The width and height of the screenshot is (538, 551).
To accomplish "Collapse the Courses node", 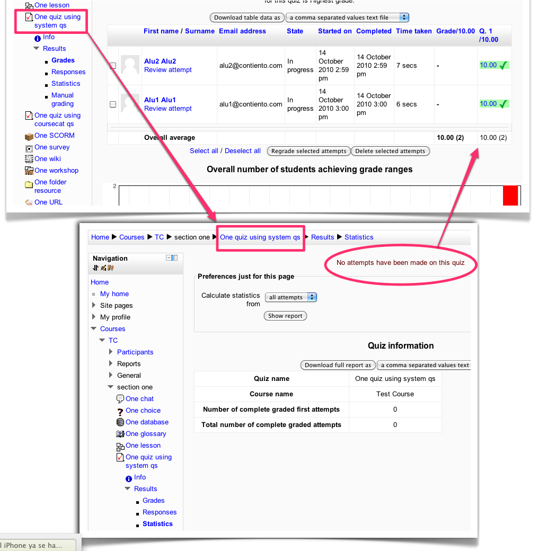I will [x=93, y=328].
